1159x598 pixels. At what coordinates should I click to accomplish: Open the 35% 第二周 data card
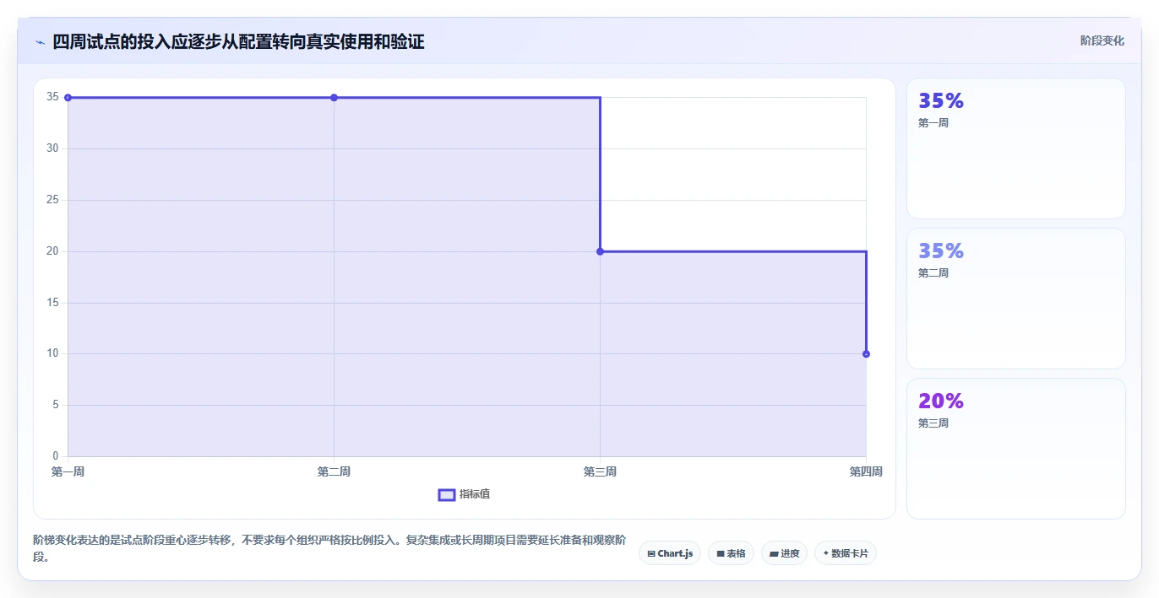[1016, 299]
